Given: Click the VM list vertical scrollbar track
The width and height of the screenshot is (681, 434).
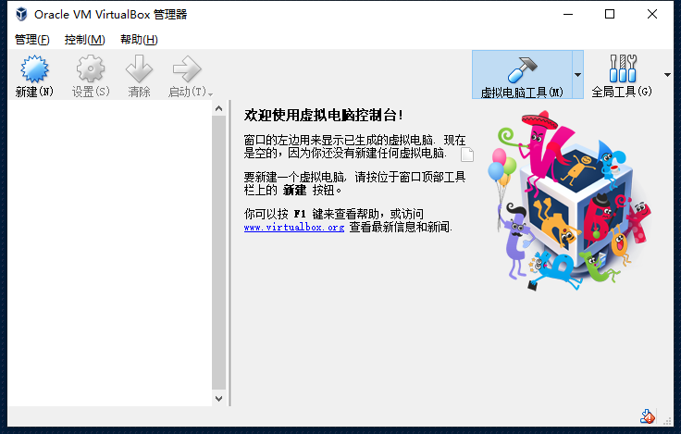Looking at the screenshot, I should (219, 253).
